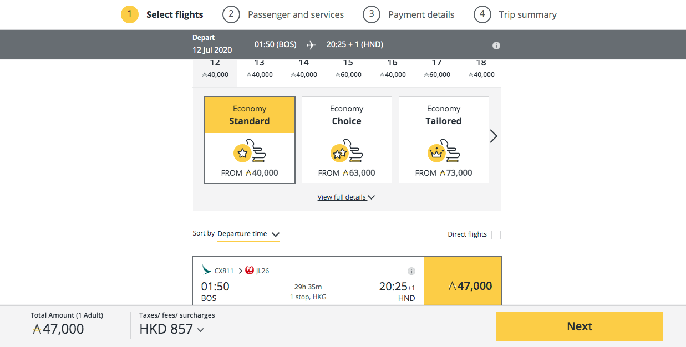Click the Cathay Pacific CX811 logo
The height and width of the screenshot is (347, 686).
207,271
